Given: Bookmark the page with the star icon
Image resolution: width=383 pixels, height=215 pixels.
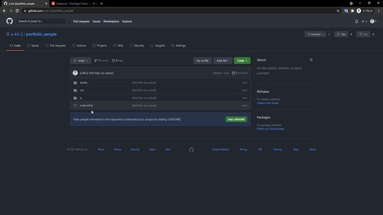Looking at the screenshot, I should point(338,11).
